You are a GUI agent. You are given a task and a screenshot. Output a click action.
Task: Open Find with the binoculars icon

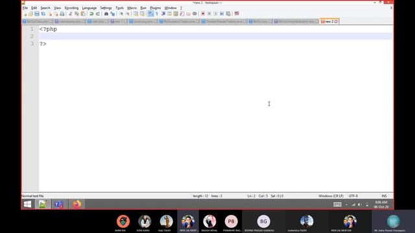[x=106, y=14]
